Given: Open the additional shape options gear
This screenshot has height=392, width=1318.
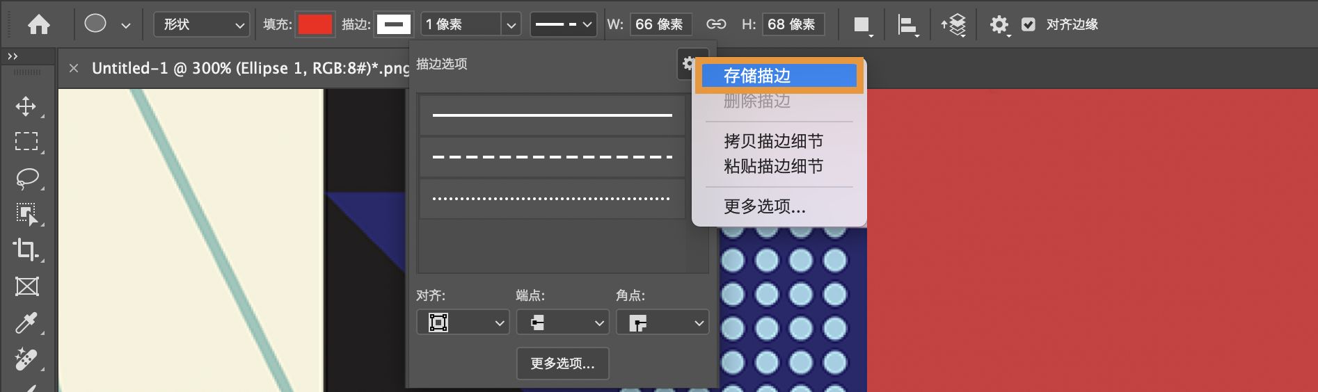Looking at the screenshot, I should [1000, 25].
